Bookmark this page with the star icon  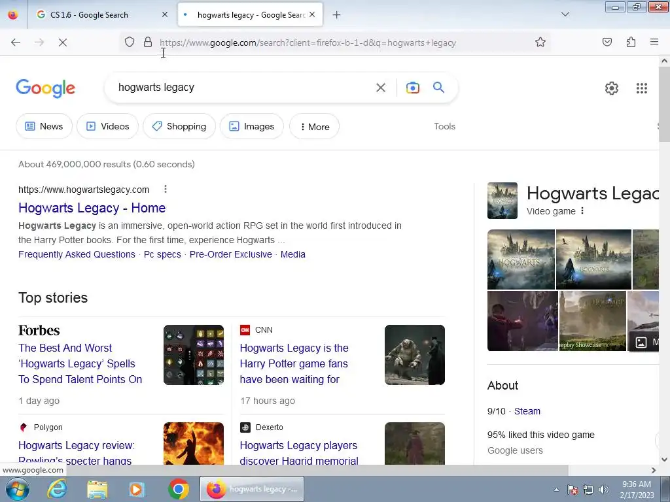[x=540, y=42]
